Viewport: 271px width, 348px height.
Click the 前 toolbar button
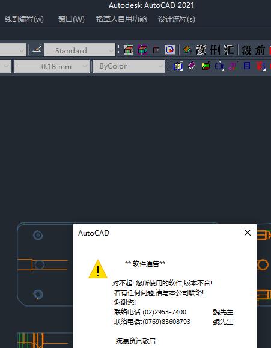click(260, 50)
